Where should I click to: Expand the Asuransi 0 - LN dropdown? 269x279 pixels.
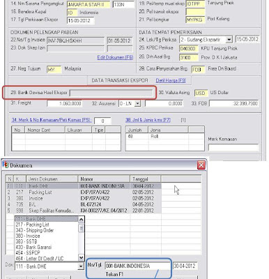[137, 103]
